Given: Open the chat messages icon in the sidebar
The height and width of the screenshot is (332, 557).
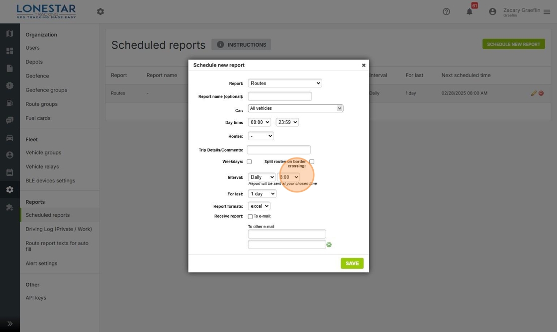Looking at the screenshot, I should pyautogui.click(x=9, y=120).
